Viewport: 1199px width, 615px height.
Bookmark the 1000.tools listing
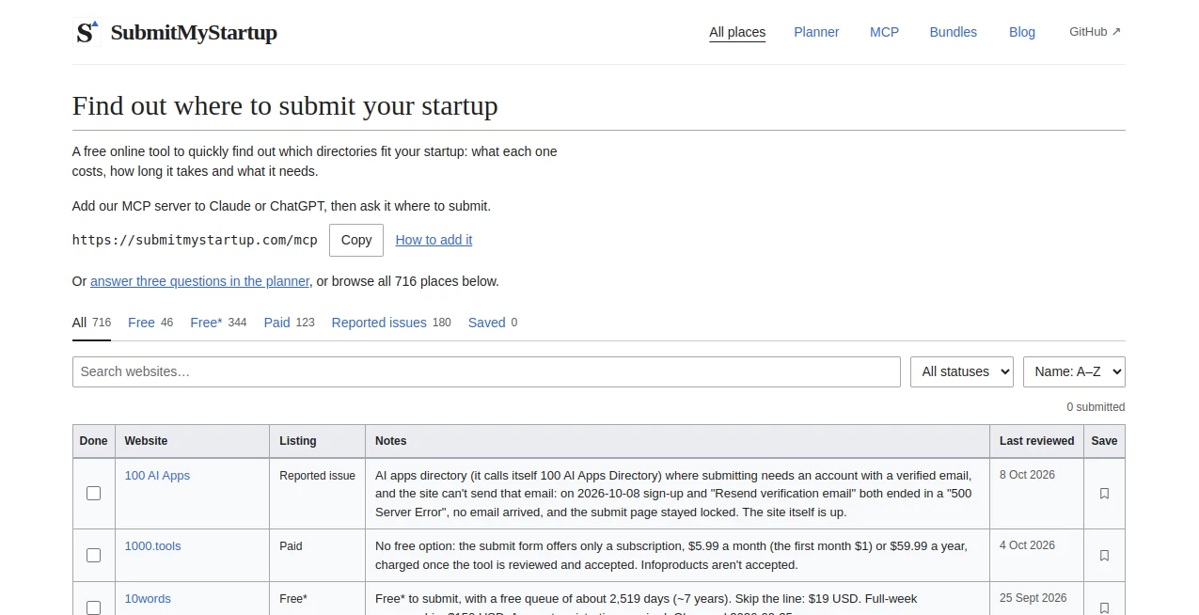1104,556
